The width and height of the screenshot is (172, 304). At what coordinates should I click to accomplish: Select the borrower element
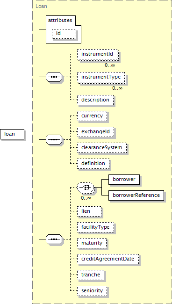(x=124, y=179)
